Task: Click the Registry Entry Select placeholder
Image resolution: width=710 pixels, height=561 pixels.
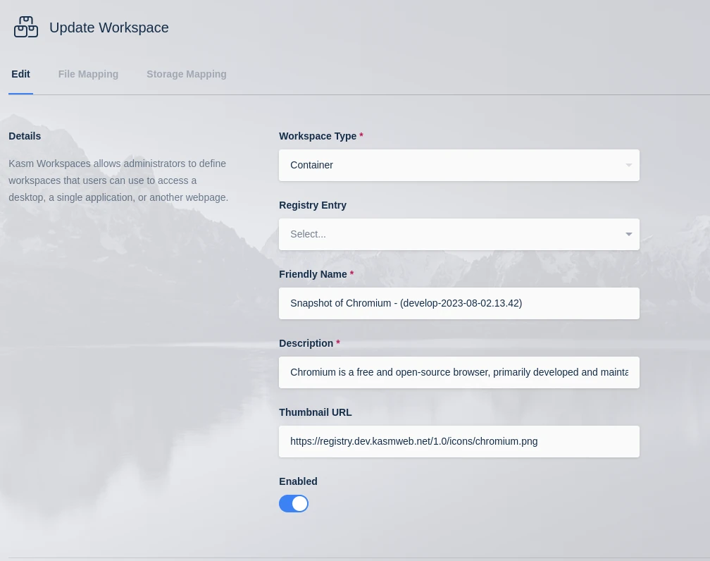Action: 308,234
